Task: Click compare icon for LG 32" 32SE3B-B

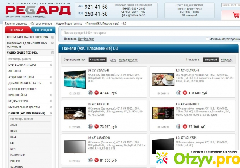Action: [90, 93]
